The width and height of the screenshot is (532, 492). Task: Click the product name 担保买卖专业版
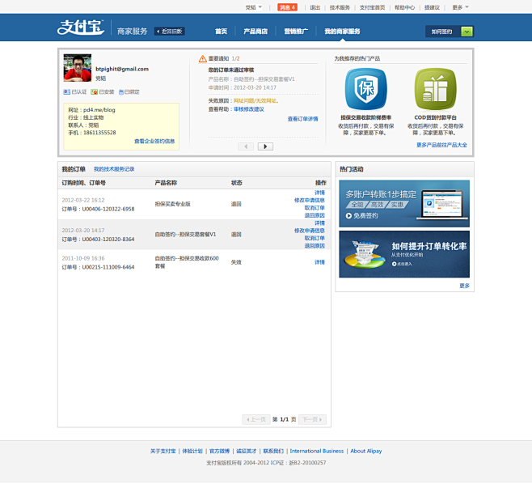[x=173, y=204]
